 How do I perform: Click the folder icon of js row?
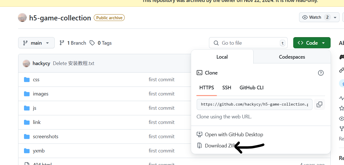point(27,108)
